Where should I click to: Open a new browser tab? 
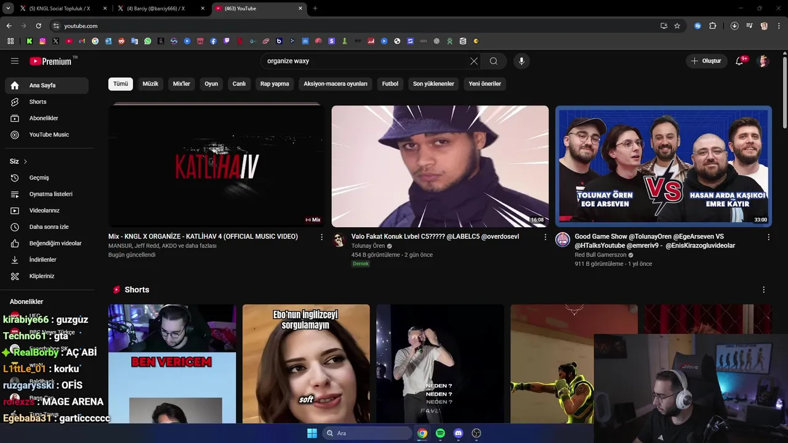click(x=315, y=9)
